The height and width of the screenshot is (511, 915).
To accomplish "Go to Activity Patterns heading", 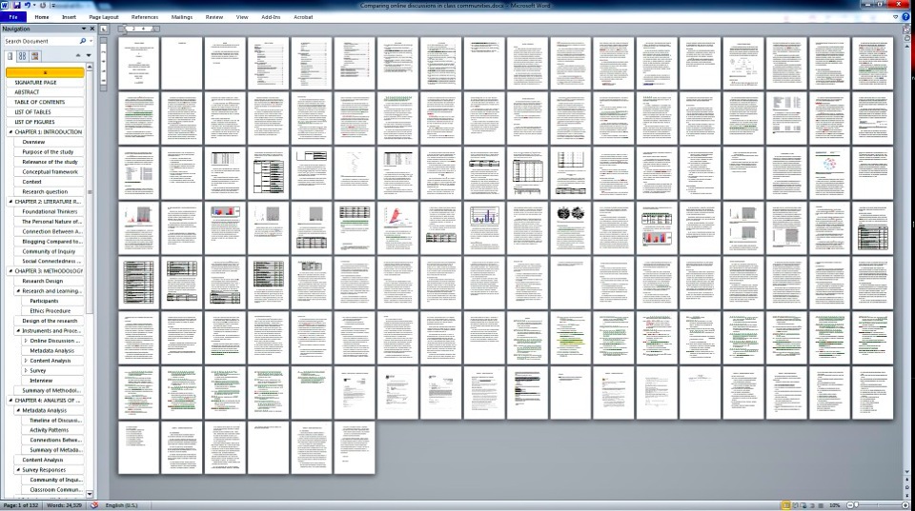I will pyautogui.click(x=49, y=430).
